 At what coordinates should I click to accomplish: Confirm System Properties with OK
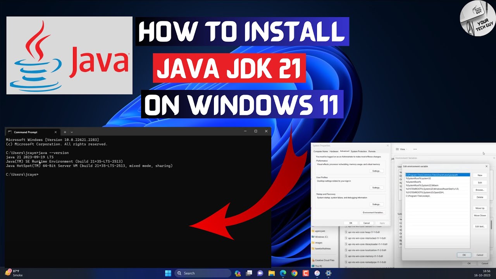pos(351,223)
